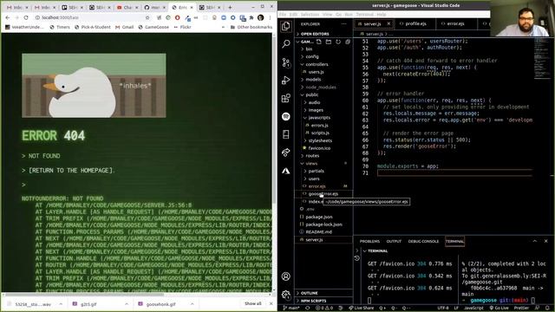The image size is (555, 312).
Task: Expand the routes folder
Action: [312, 156]
